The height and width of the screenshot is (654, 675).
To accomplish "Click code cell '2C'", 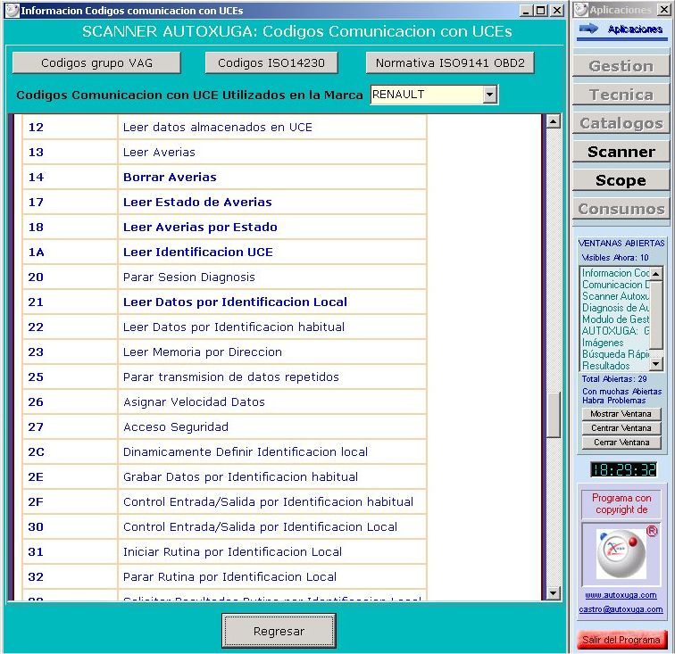I will pos(71,451).
